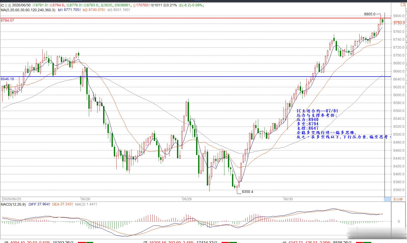
Task: Click the light-blue timeline scroll handle
Action: pyautogui.click(x=387, y=199)
